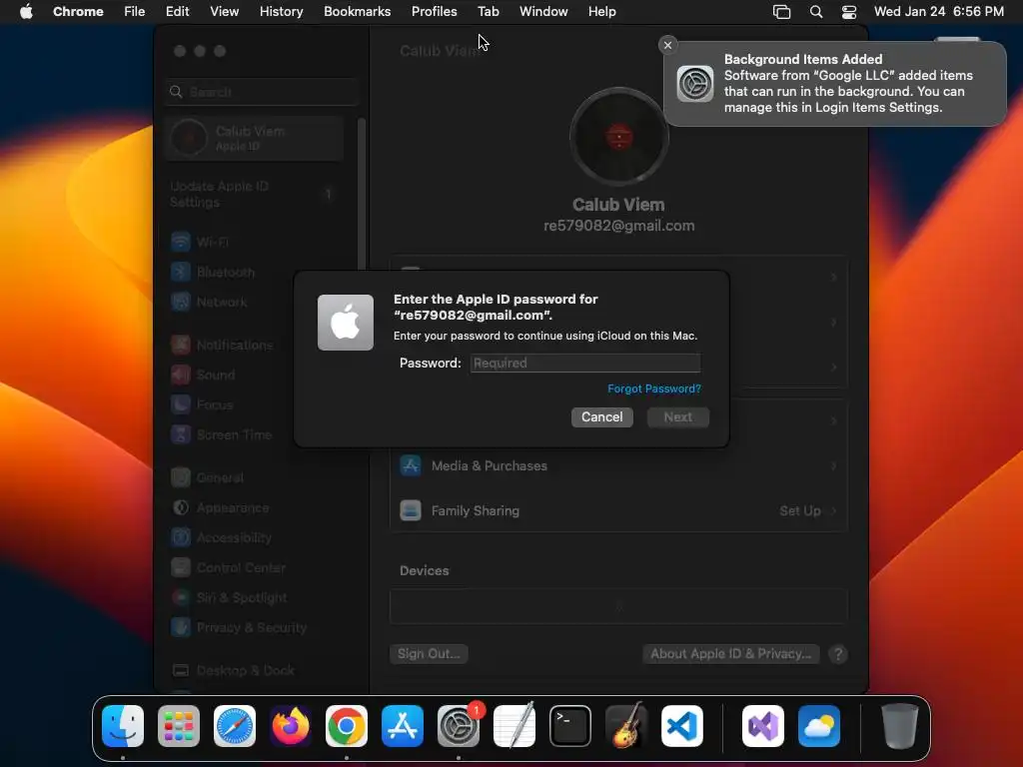Image resolution: width=1023 pixels, height=767 pixels.
Task: Open System Settings dock icon with badge
Action: 459,726
